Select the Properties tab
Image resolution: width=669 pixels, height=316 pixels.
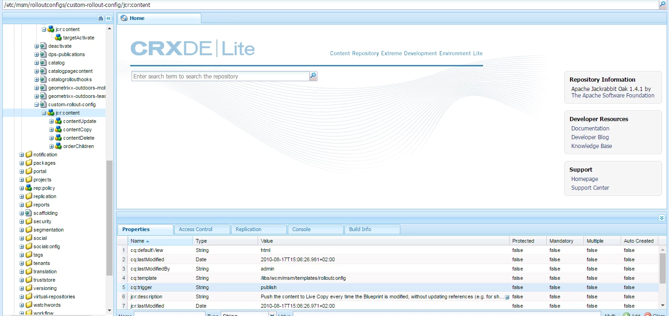click(x=145, y=229)
